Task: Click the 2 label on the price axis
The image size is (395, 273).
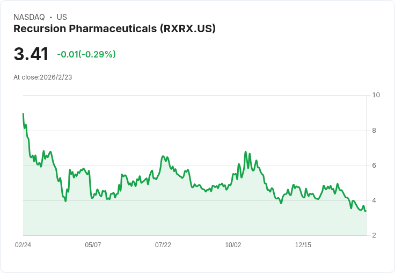Action: point(374,235)
